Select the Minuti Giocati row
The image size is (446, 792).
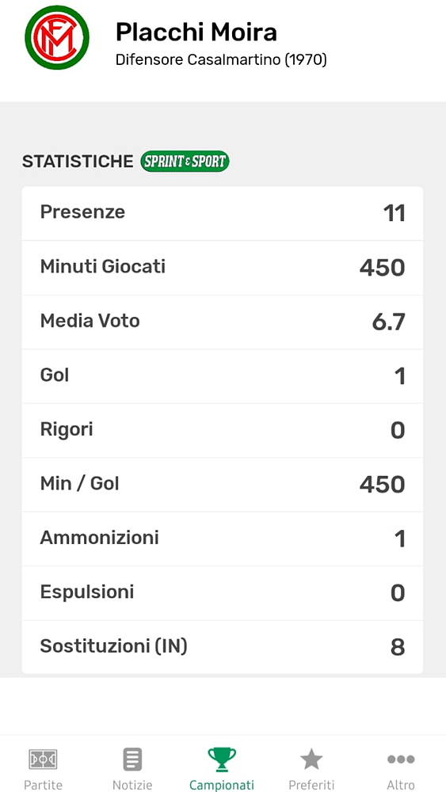pyautogui.click(x=223, y=268)
